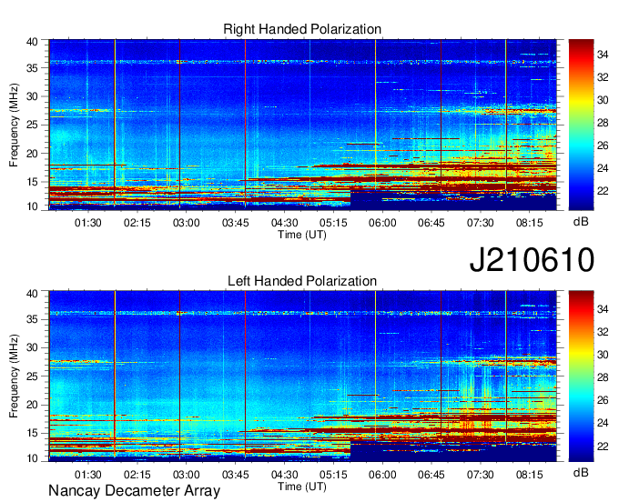The image size is (619, 502).
Task: Select the J210610 observation label
Action: pos(532,259)
